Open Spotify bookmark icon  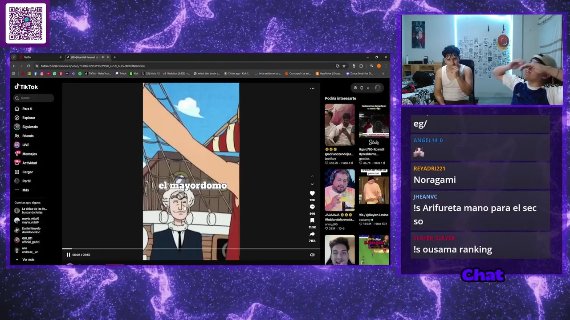click(x=80, y=73)
